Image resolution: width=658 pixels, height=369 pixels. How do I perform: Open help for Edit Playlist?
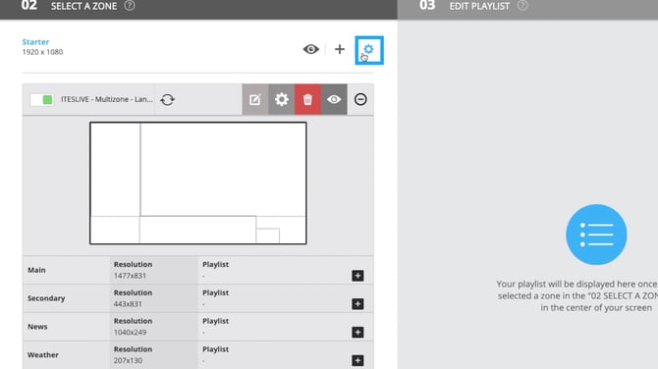click(x=522, y=6)
